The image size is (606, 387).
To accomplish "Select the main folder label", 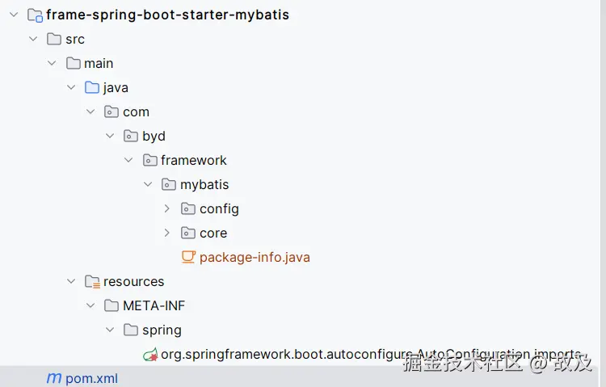I will tap(99, 63).
